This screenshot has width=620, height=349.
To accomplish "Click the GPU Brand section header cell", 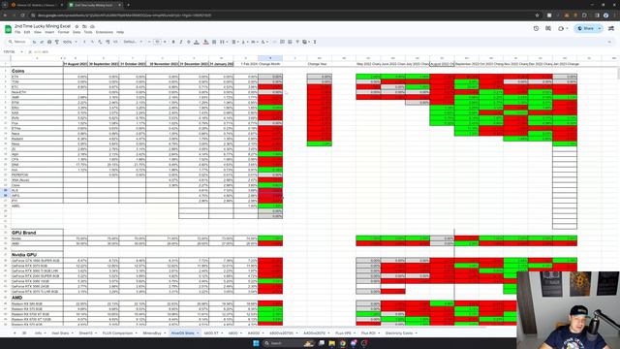I will click(37, 233).
